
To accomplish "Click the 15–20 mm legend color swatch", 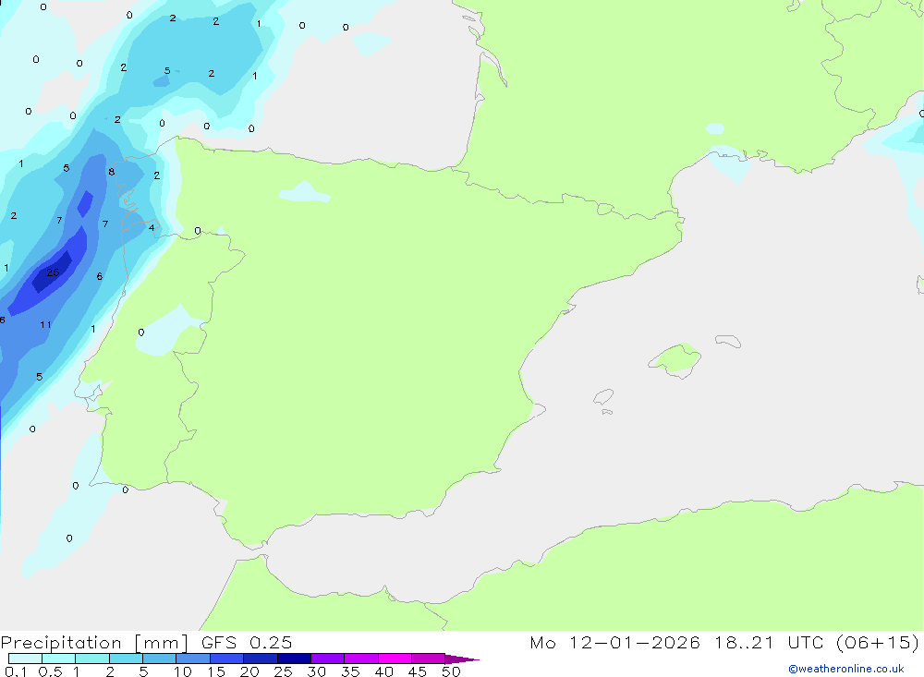I will pos(227,659).
